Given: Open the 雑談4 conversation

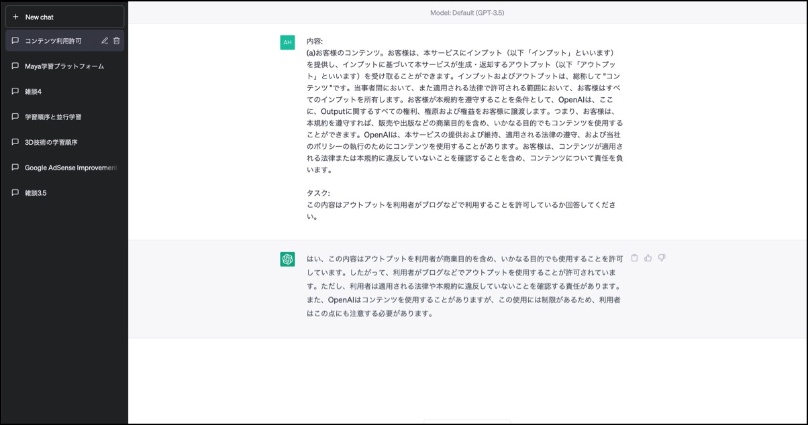Looking at the screenshot, I should [64, 91].
